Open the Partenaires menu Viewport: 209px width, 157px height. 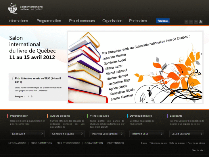(x=138, y=21)
